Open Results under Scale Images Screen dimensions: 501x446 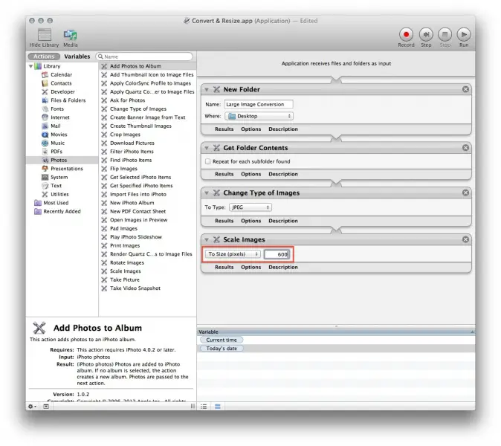(224, 267)
